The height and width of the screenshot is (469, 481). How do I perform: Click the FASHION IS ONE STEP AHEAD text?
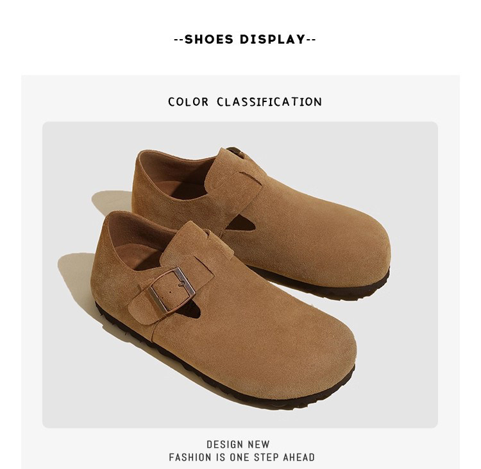pos(242,457)
